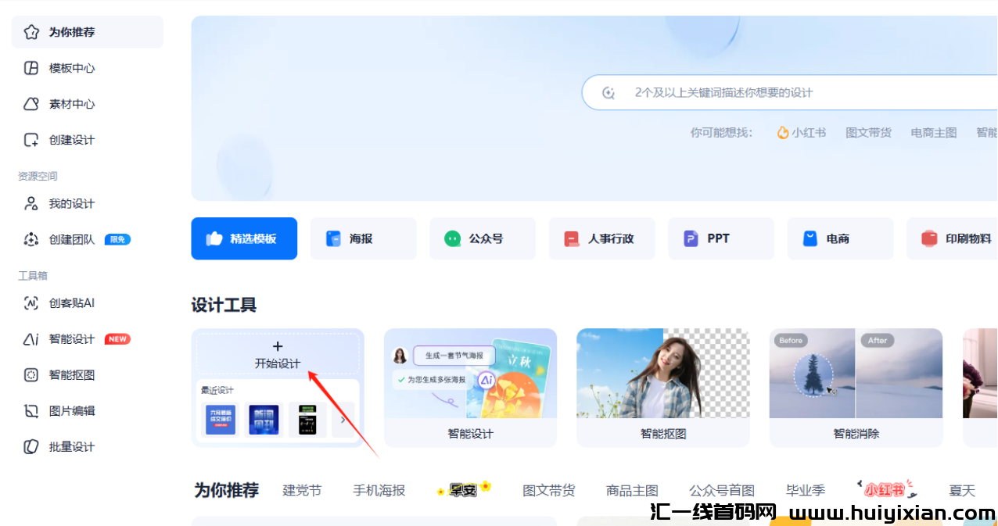Select the 人事行政 category tab
998x526 pixels.
click(x=602, y=238)
